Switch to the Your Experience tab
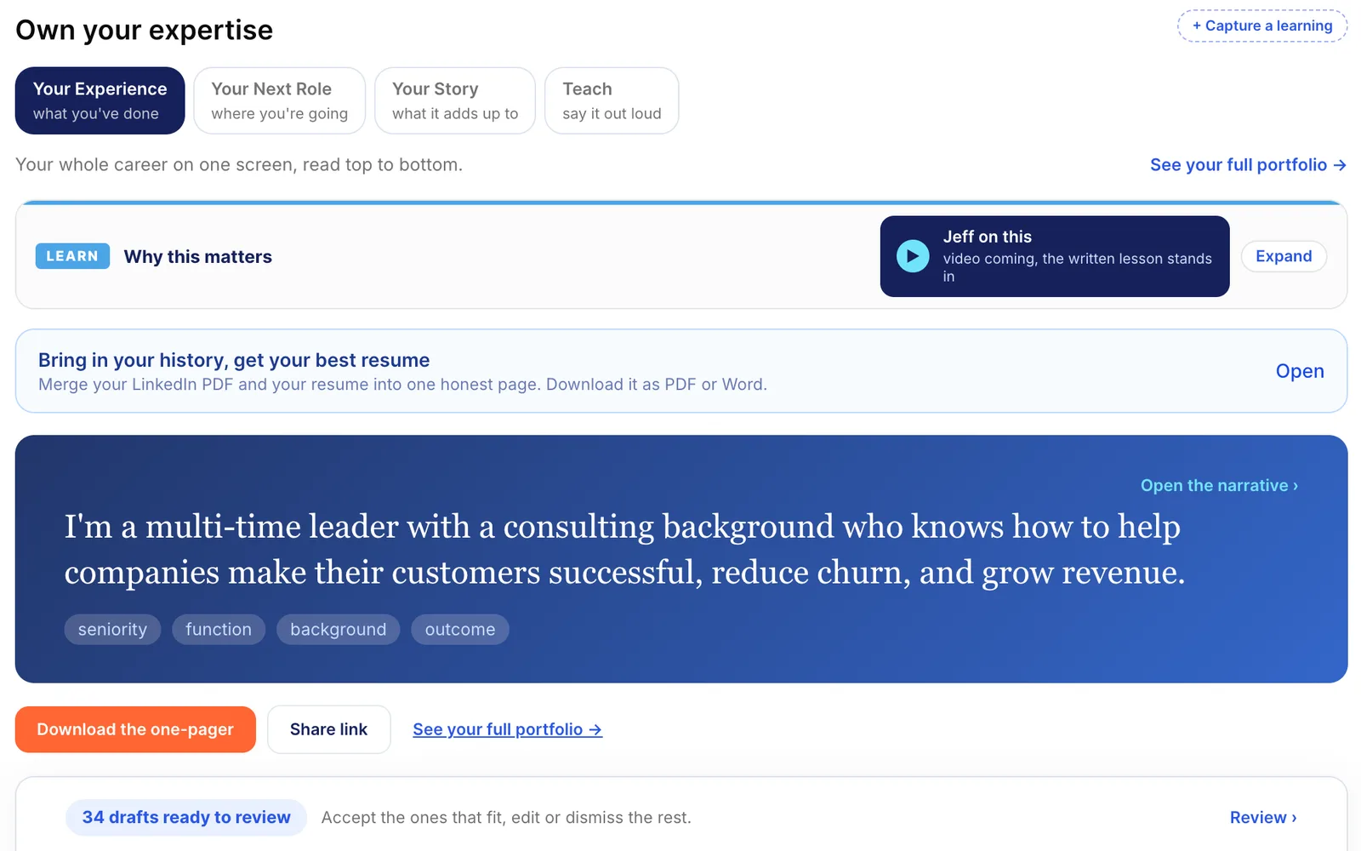 [x=100, y=100]
